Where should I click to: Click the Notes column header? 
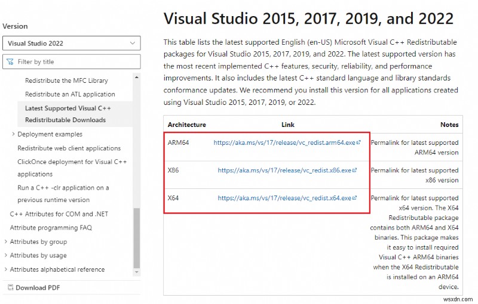[449, 125]
